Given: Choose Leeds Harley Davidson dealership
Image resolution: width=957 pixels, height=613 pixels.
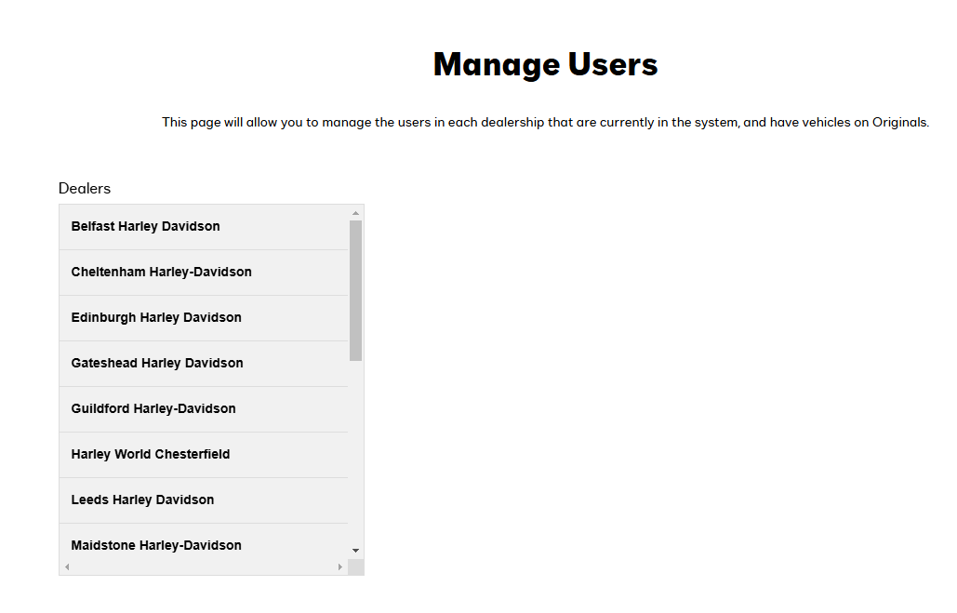Looking at the screenshot, I should coord(142,500).
